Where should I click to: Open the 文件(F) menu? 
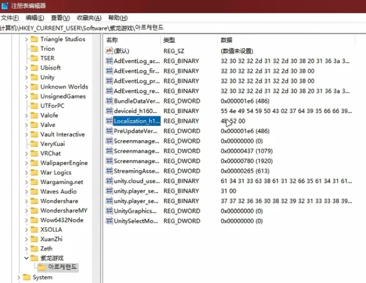pos(9,18)
